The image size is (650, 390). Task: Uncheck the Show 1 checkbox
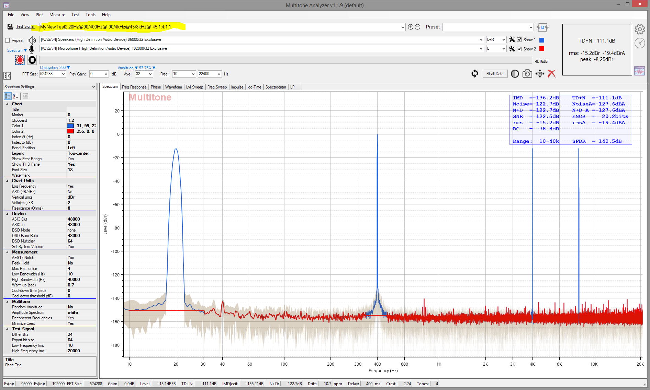pyautogui.click(x=519, y=40)
